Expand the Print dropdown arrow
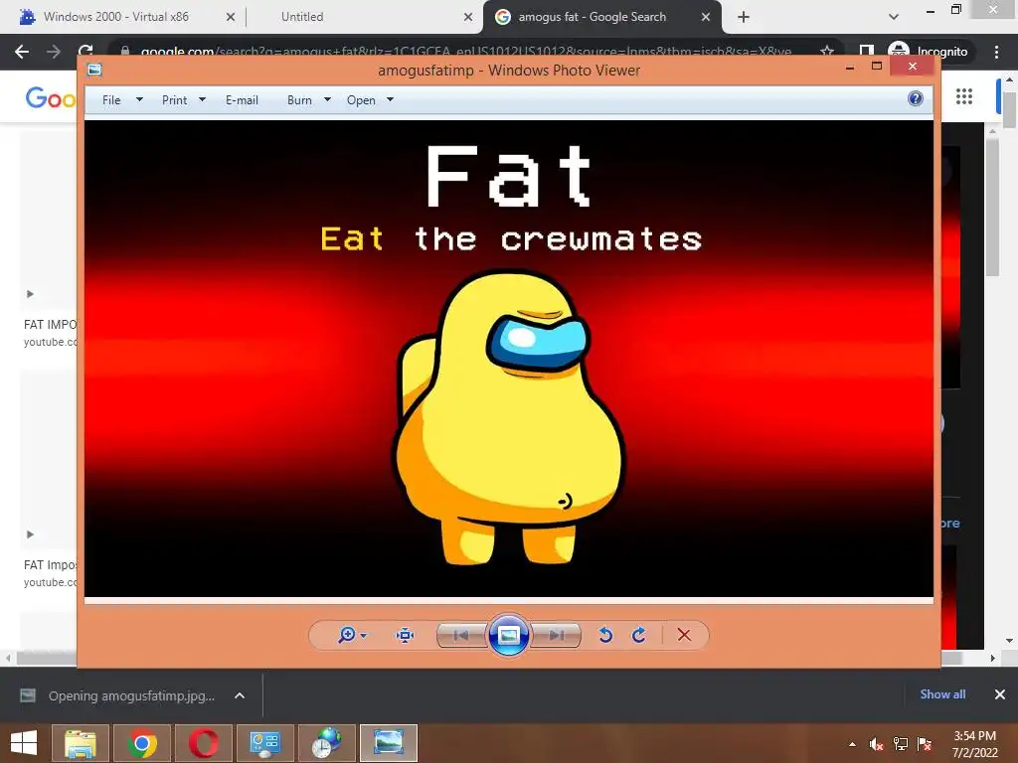 click(x=202, y=100)
